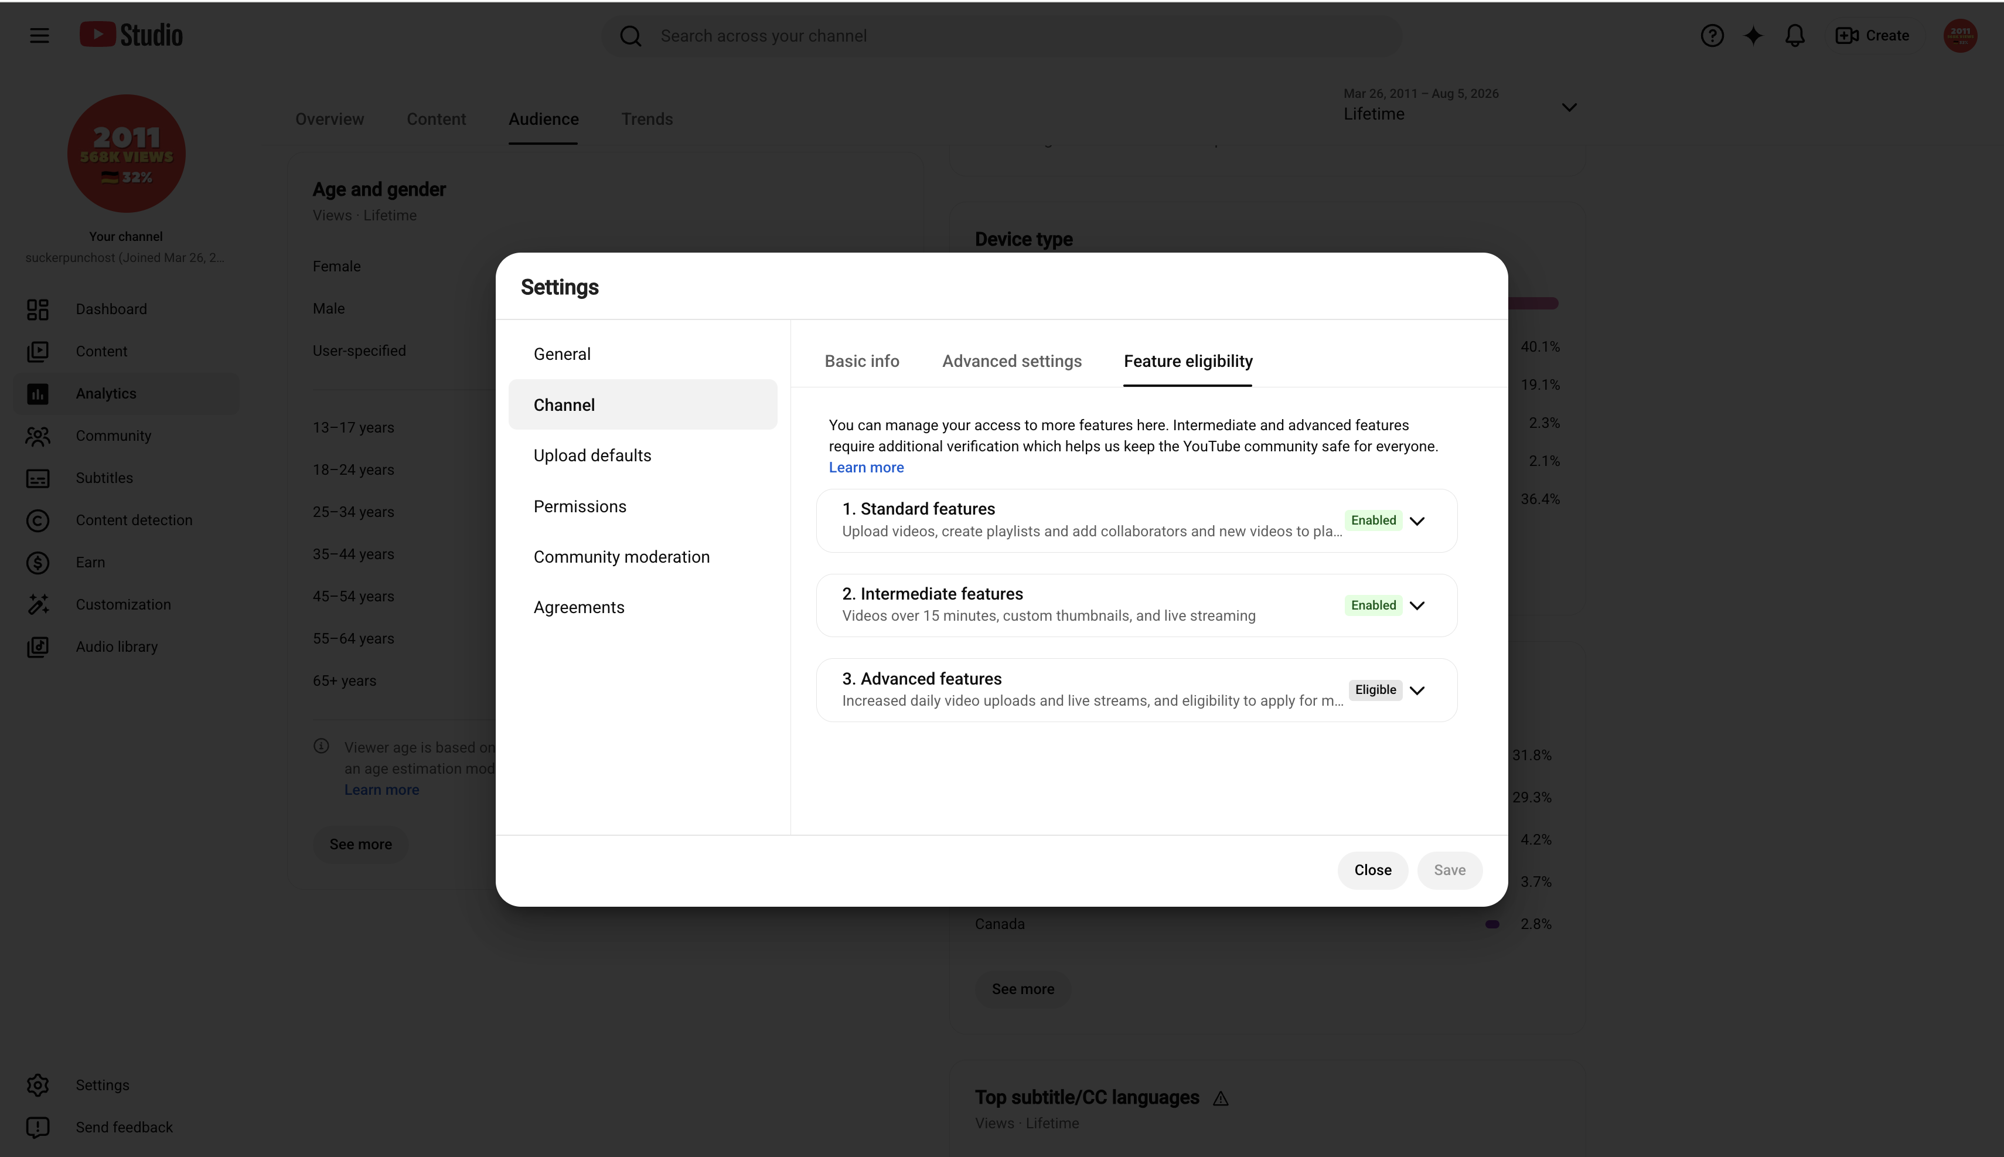2004x1157 pixels.
Task: Expand the Advanced features section
Action: coord(1417,690)
